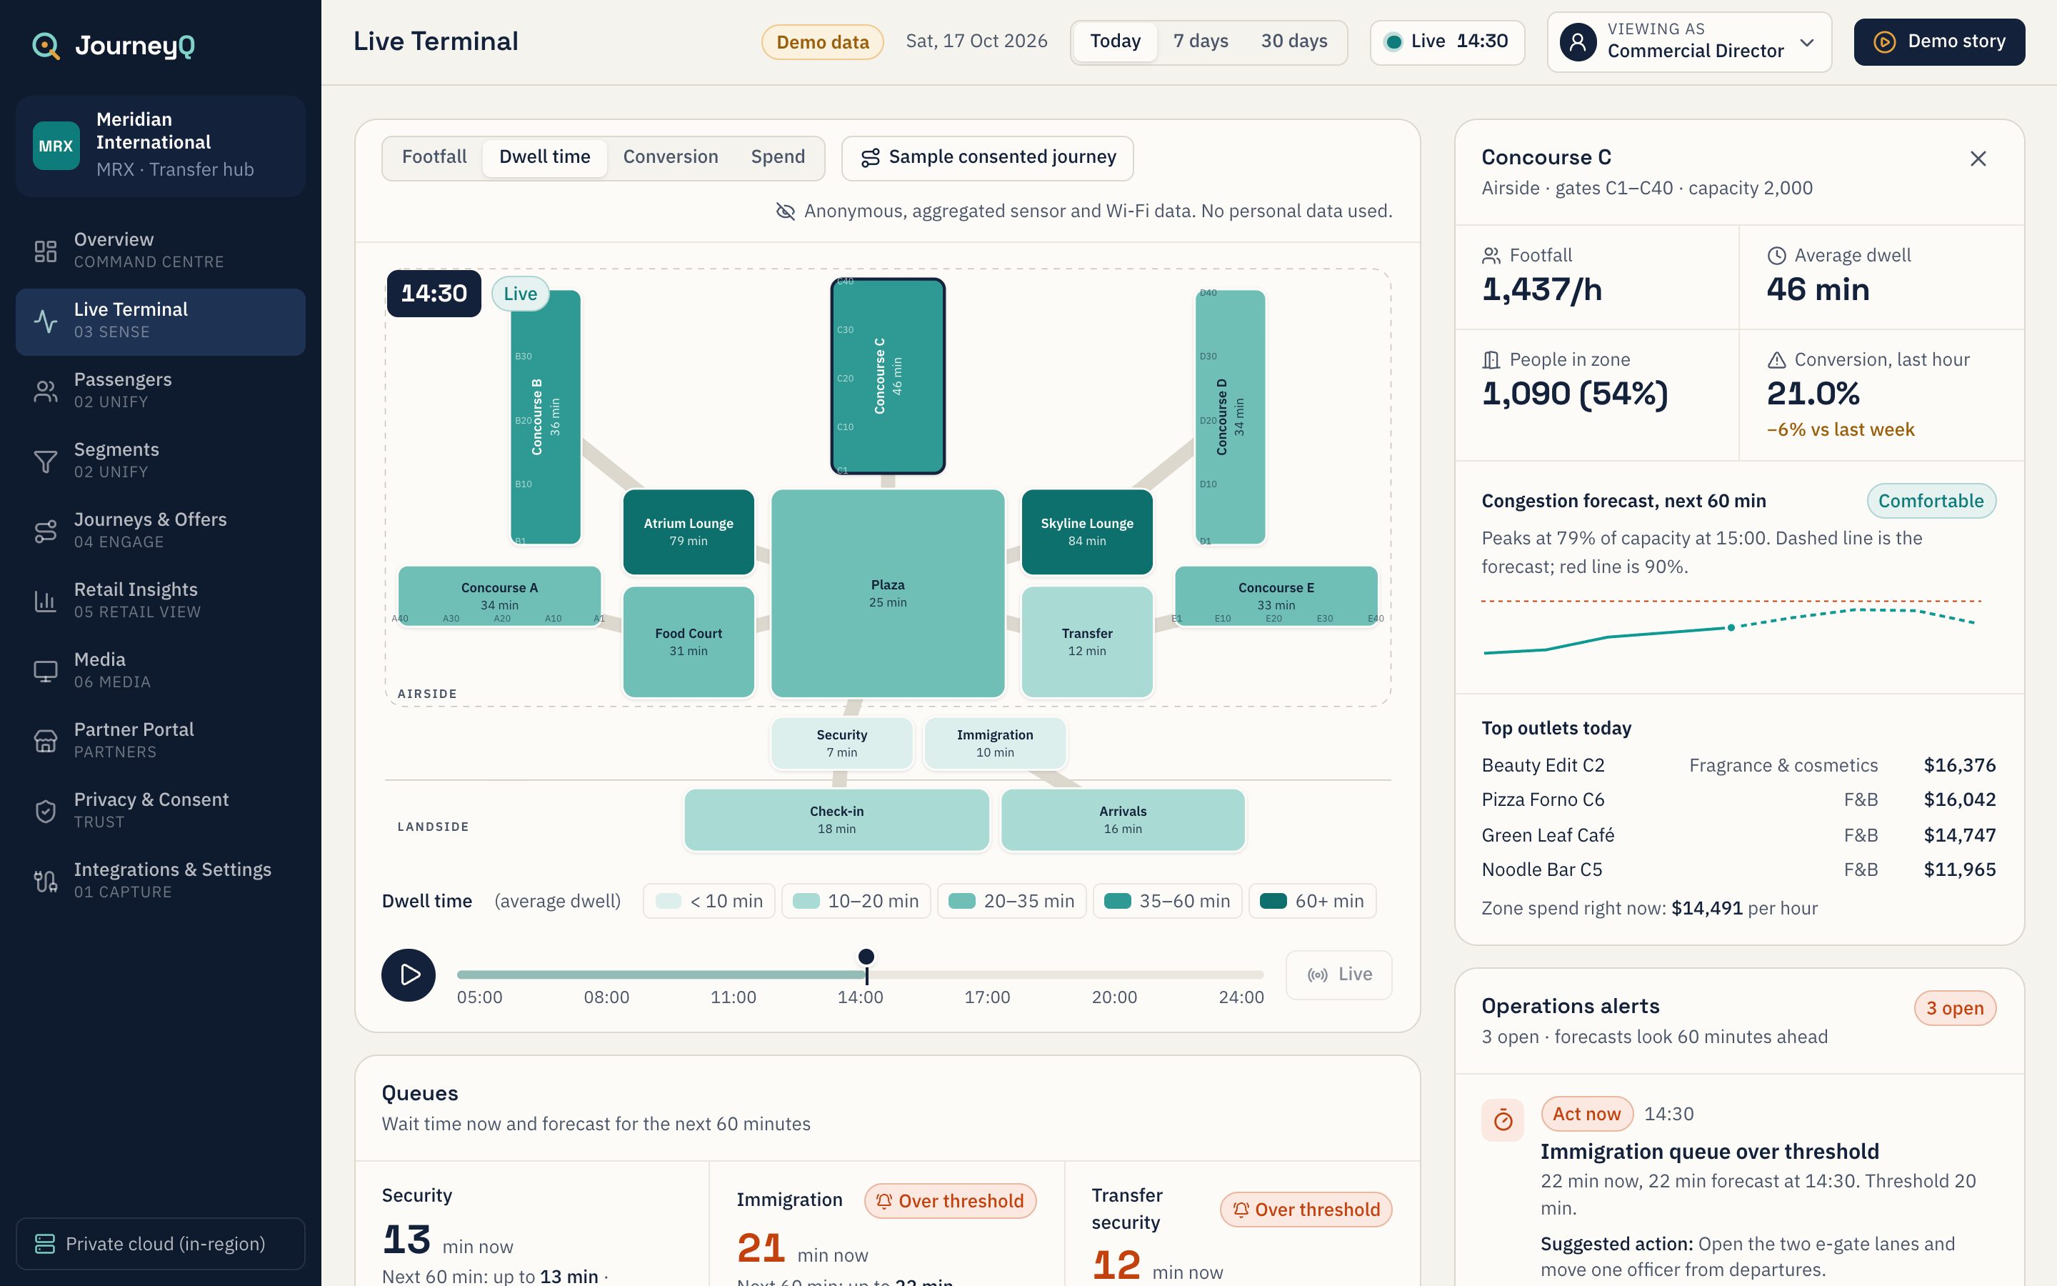
Task: Select the Check-in zone on the map
Action: (x=836, y=819)
